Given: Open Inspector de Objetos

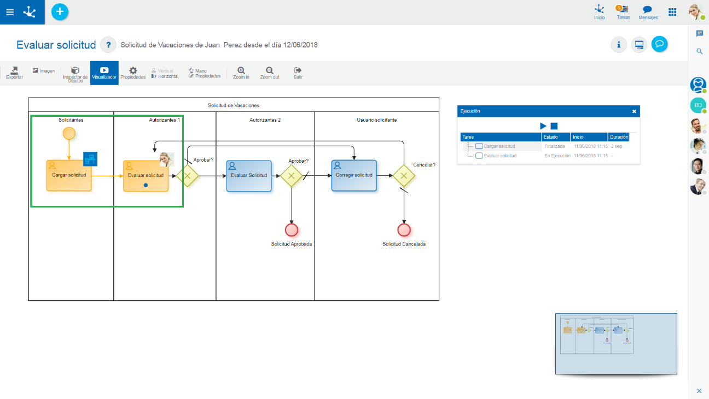Looking at the screenshot, I should point(75,75).
